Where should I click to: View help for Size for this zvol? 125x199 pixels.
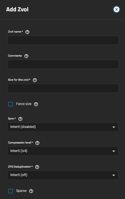[x=35, y=80]
